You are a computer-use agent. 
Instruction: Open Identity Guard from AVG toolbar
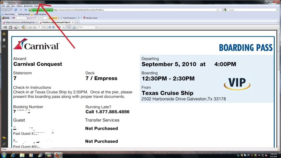pos(90,18)
